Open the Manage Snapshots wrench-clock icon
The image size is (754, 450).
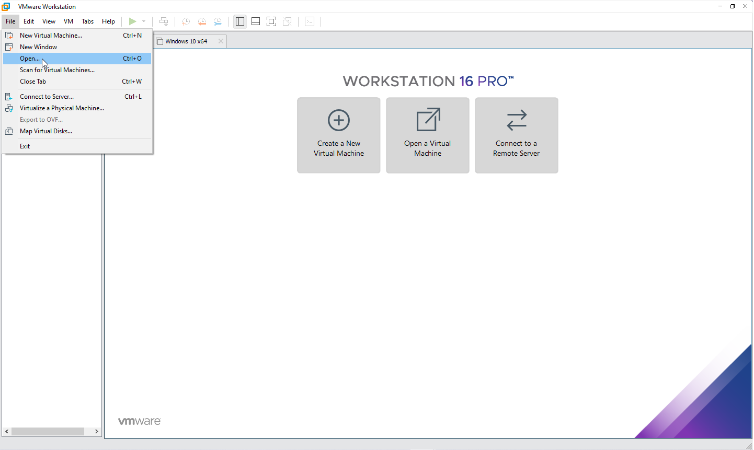click(218, 21)
